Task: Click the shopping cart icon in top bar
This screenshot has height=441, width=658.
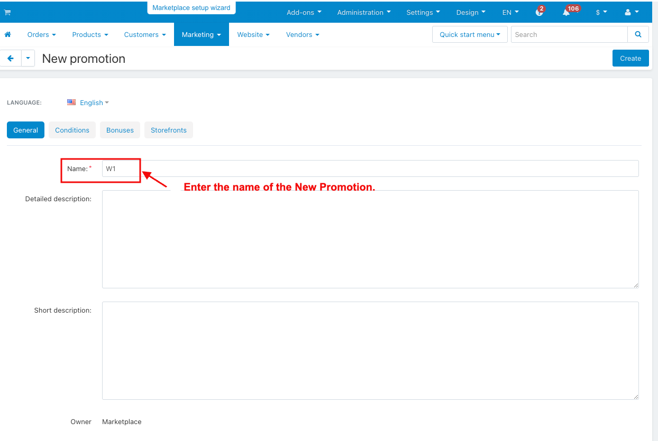Action: (x=7, y=12)
